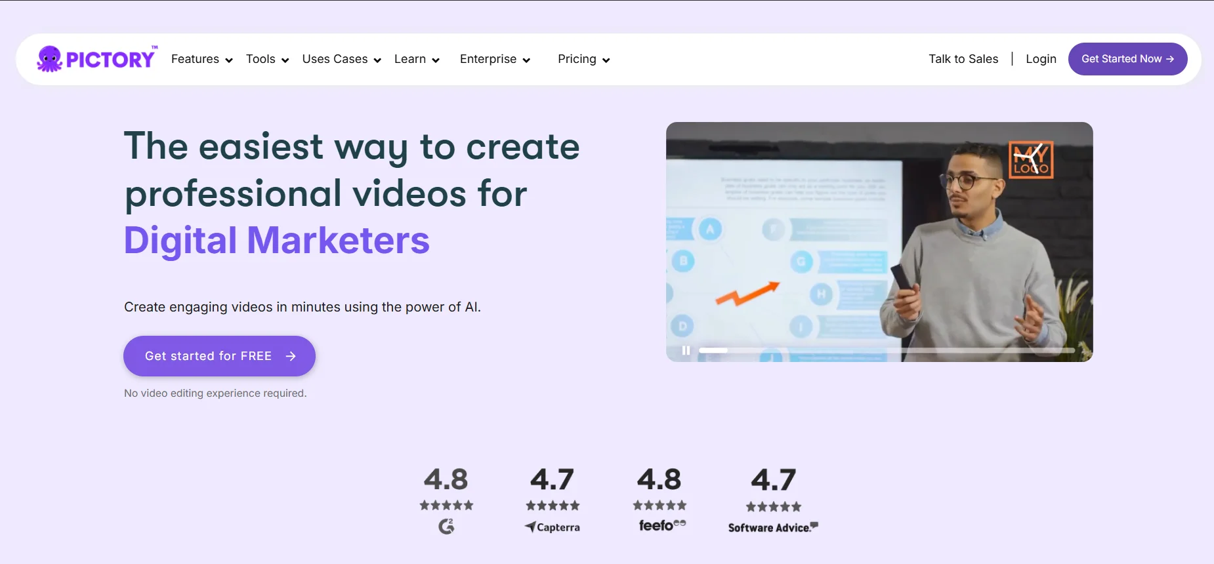Click the Capterra logo
Viewport: 1214px width, 564px height.
[x=552, y=527]
